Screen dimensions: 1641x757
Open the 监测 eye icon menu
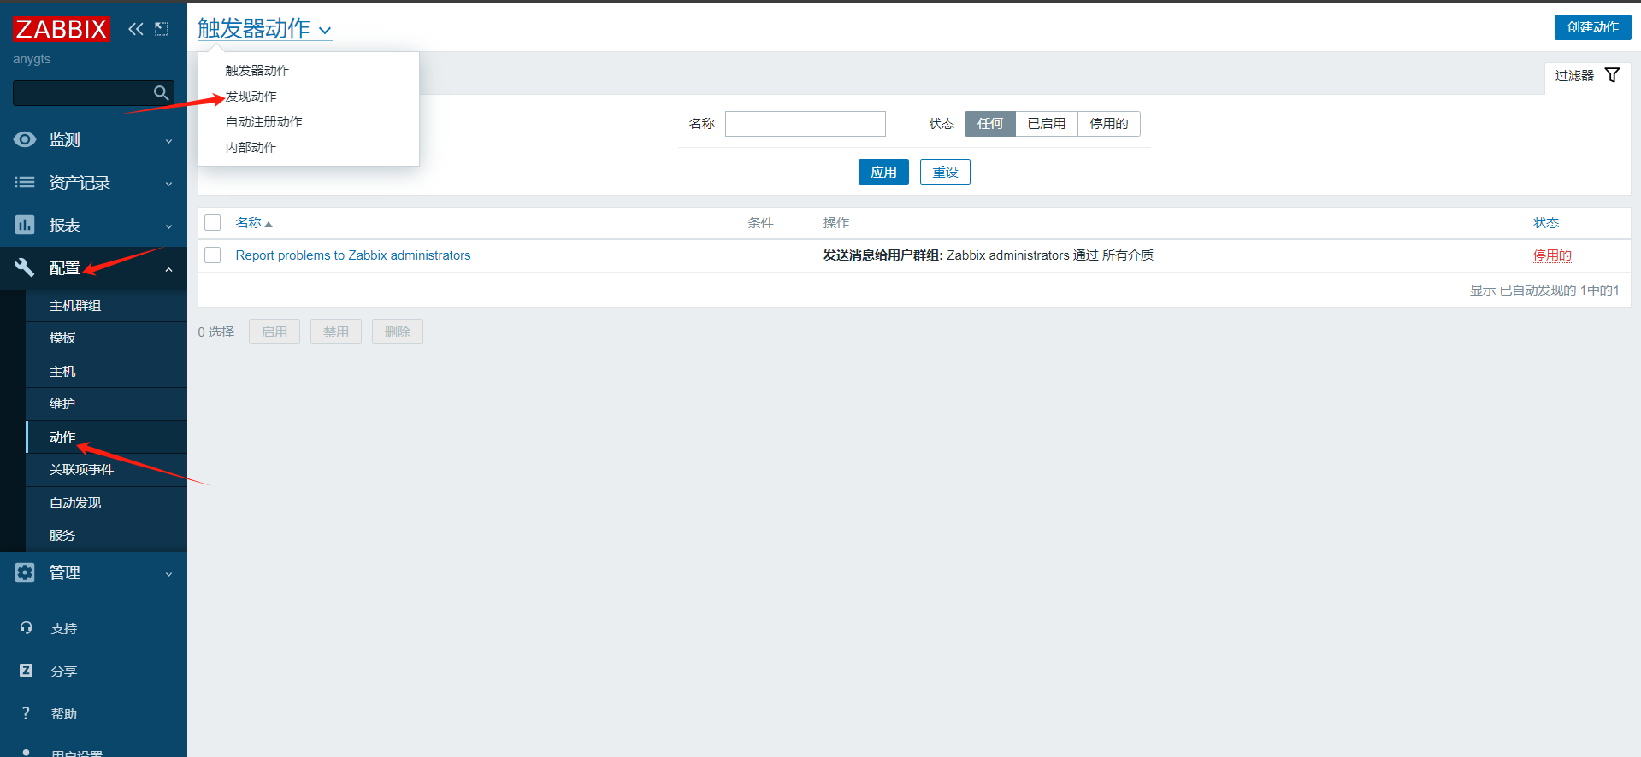point(25,139)
